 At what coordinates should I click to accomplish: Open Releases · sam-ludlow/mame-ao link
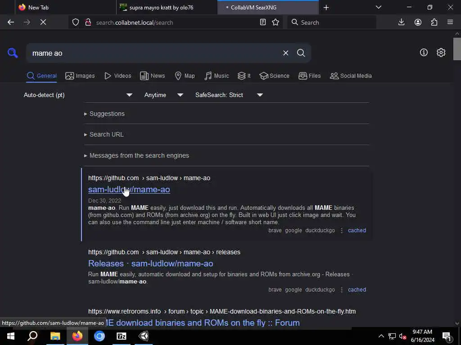click(150, 263)
